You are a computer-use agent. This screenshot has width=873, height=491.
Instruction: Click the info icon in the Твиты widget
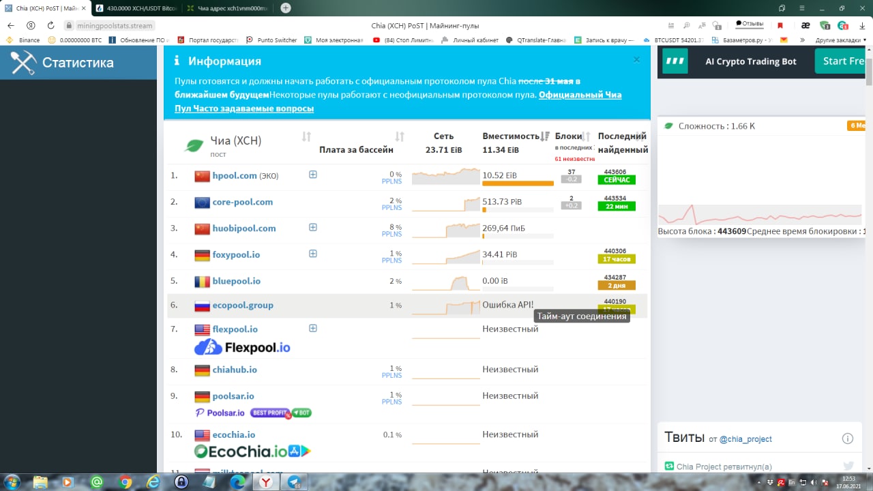847,438
